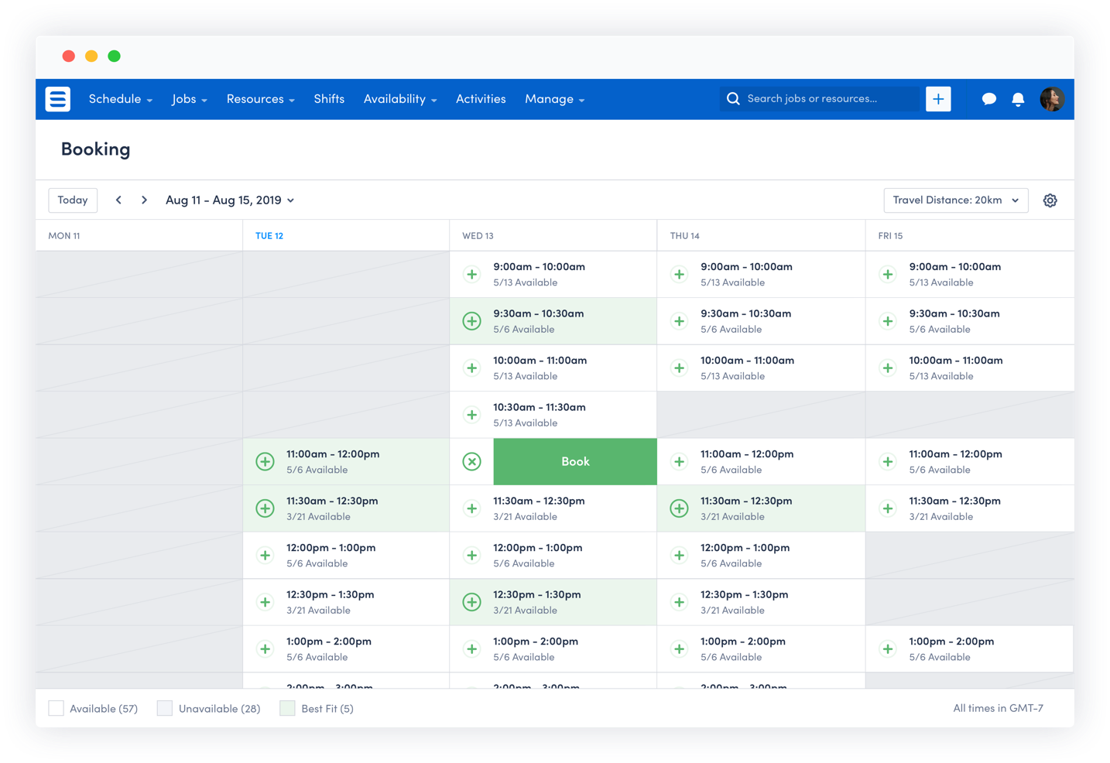Expand the Availability menu dropdown

tap(400, 99)
